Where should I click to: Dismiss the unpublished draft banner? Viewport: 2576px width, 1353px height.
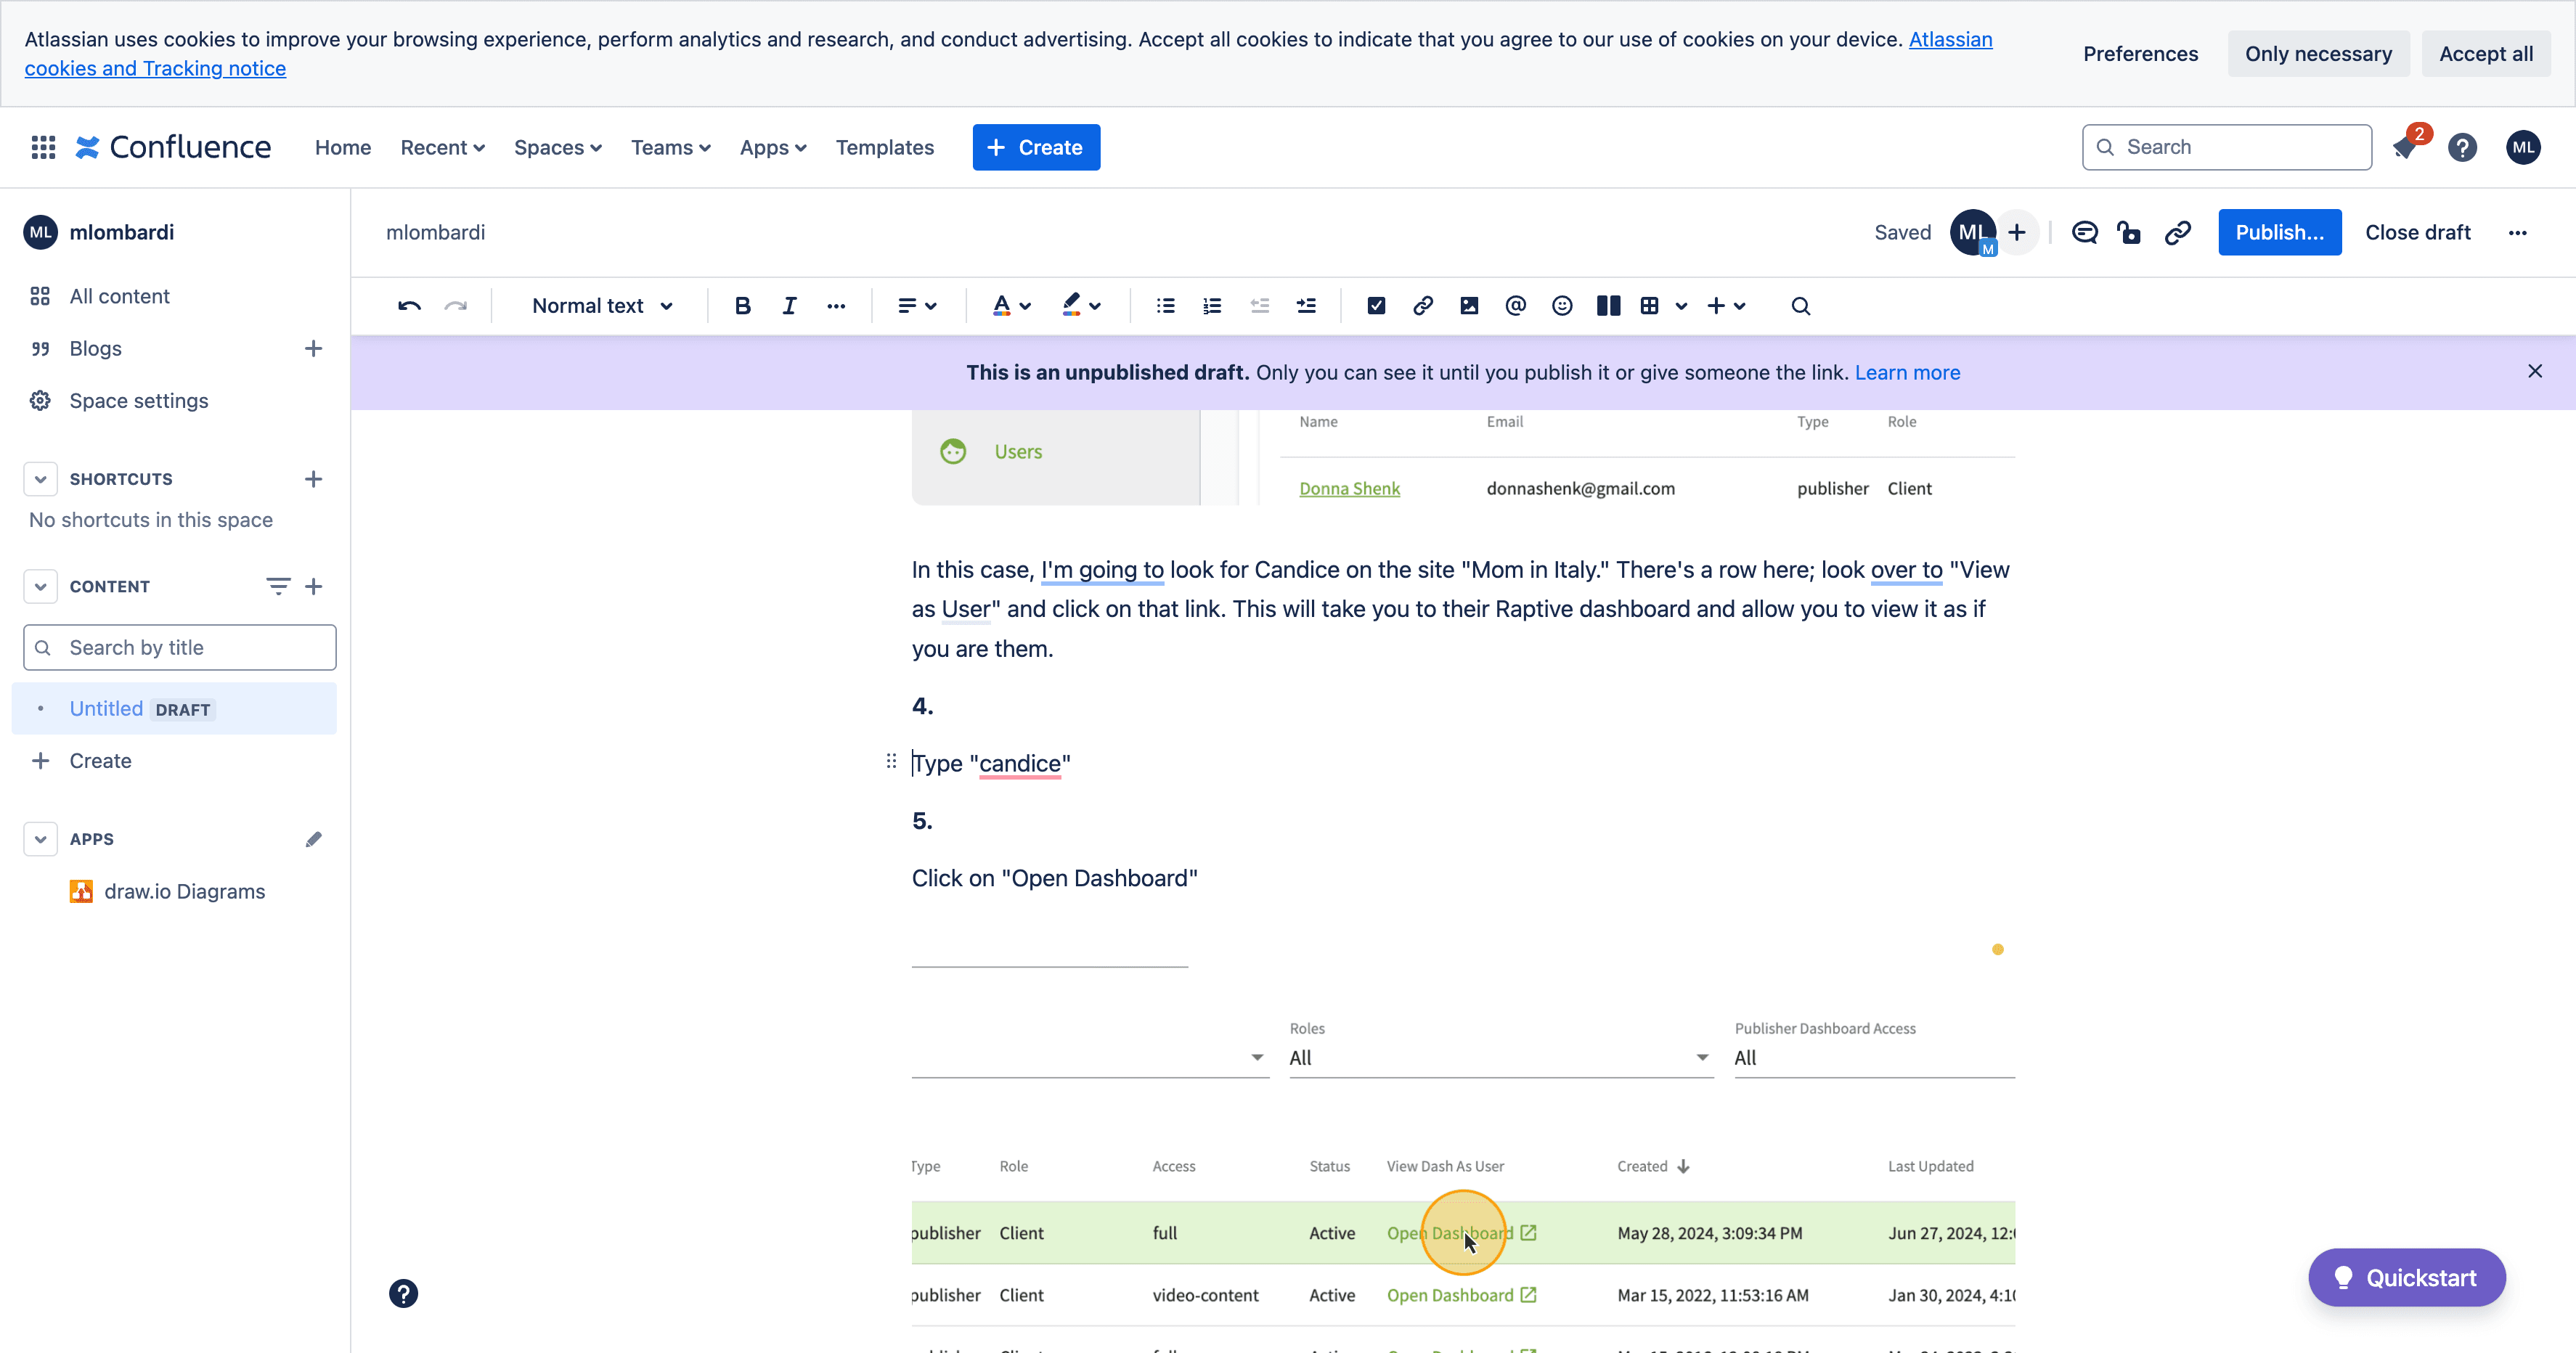[x=2534, y=372]
